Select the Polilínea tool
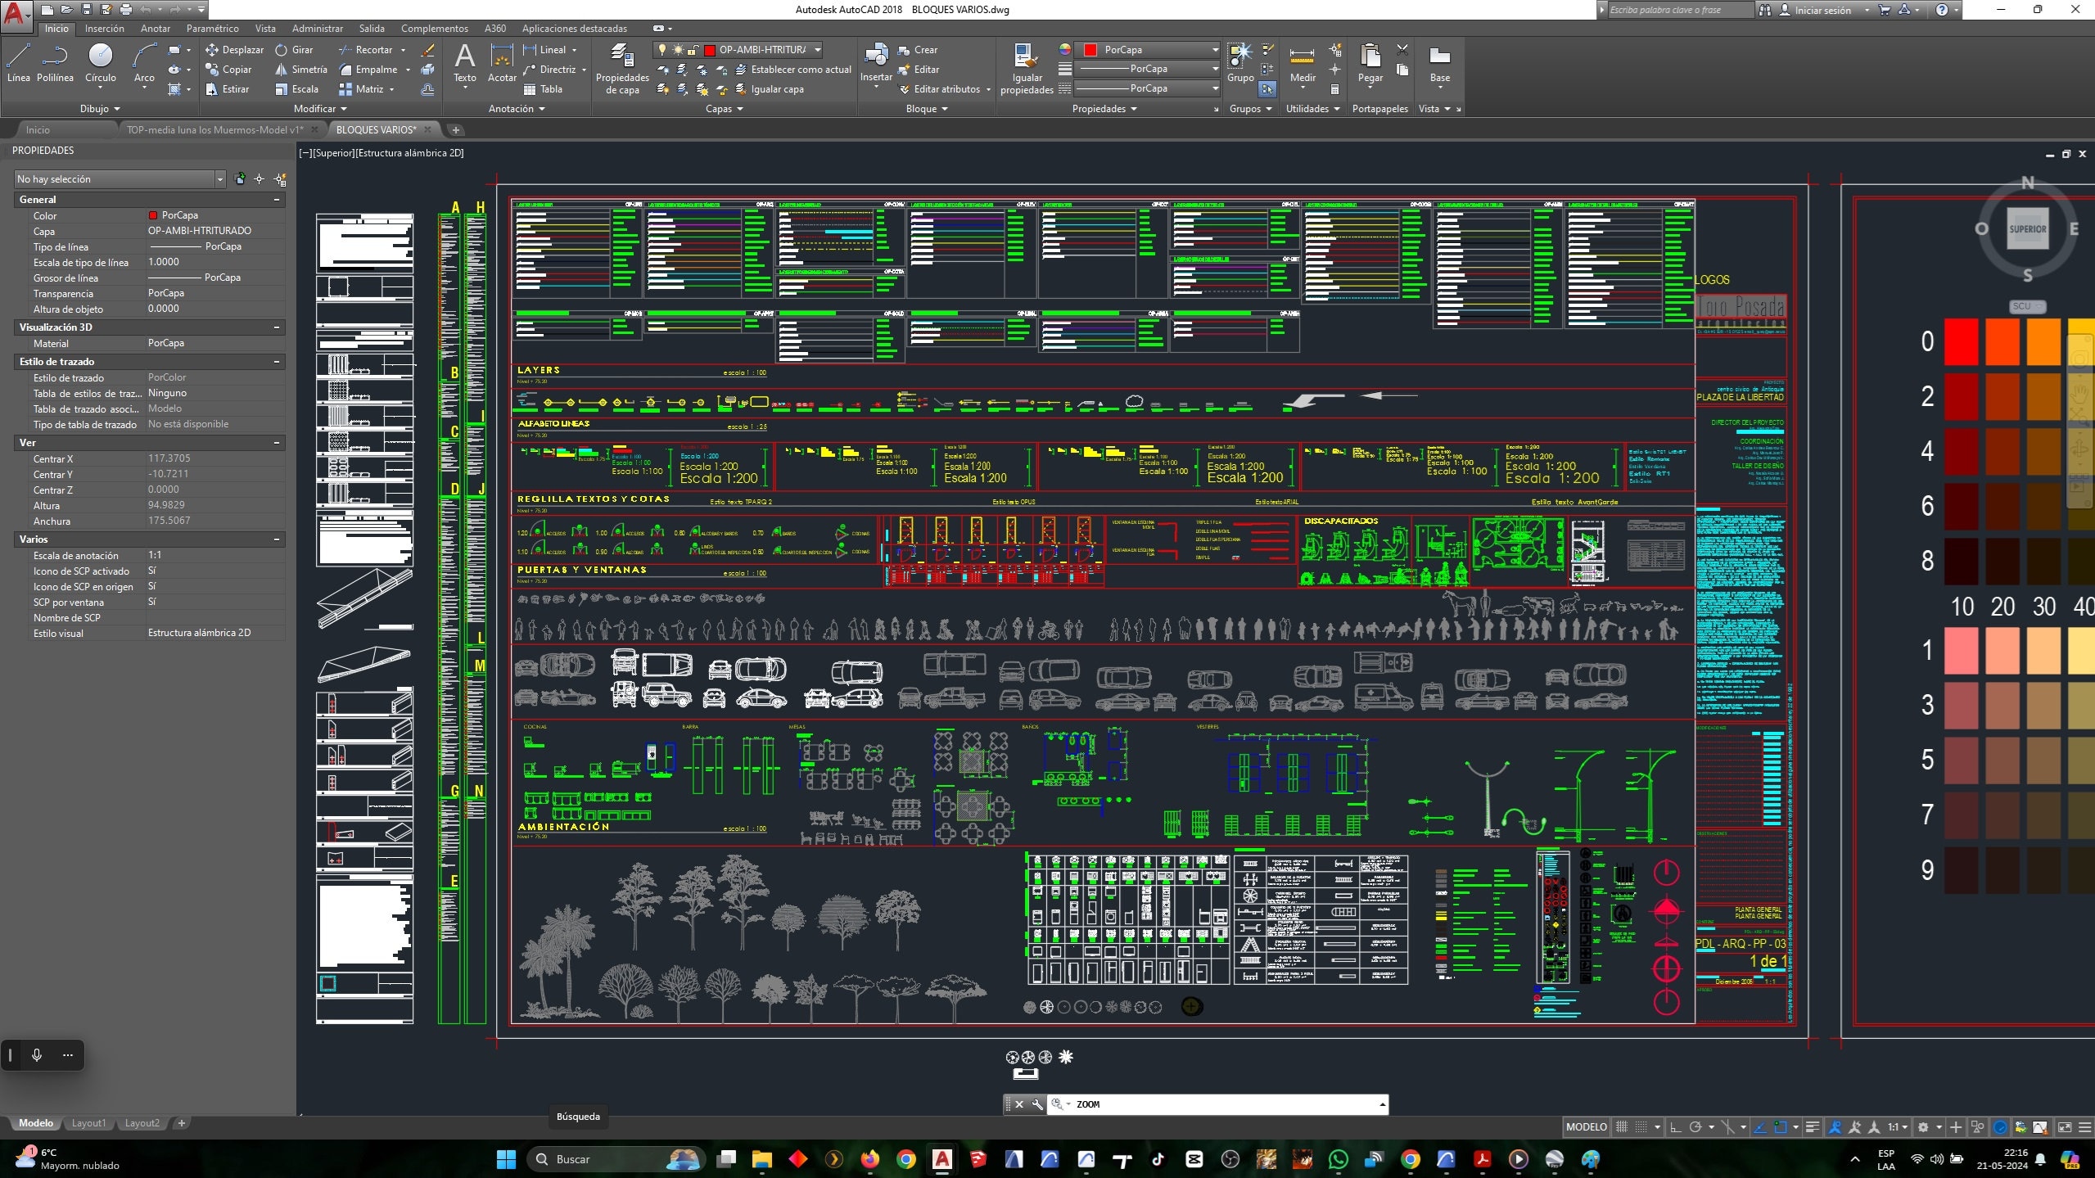Screen dimensions: 2095x1178 point(56,60)
